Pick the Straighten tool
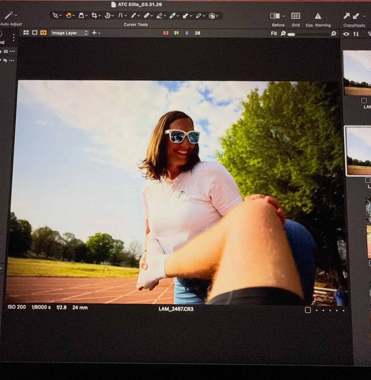This screenshot has height=380, width=371. pos(120,16)
